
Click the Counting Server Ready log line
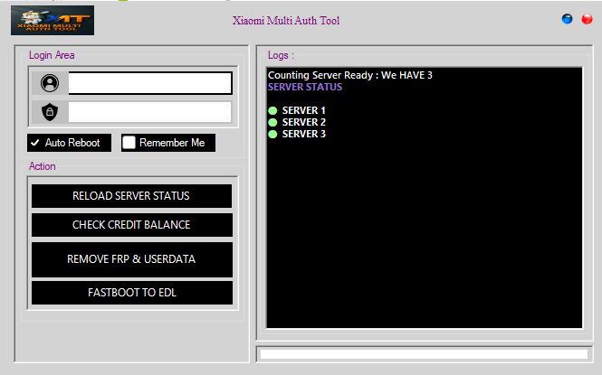pyautogui.click(x=349, y=75)
